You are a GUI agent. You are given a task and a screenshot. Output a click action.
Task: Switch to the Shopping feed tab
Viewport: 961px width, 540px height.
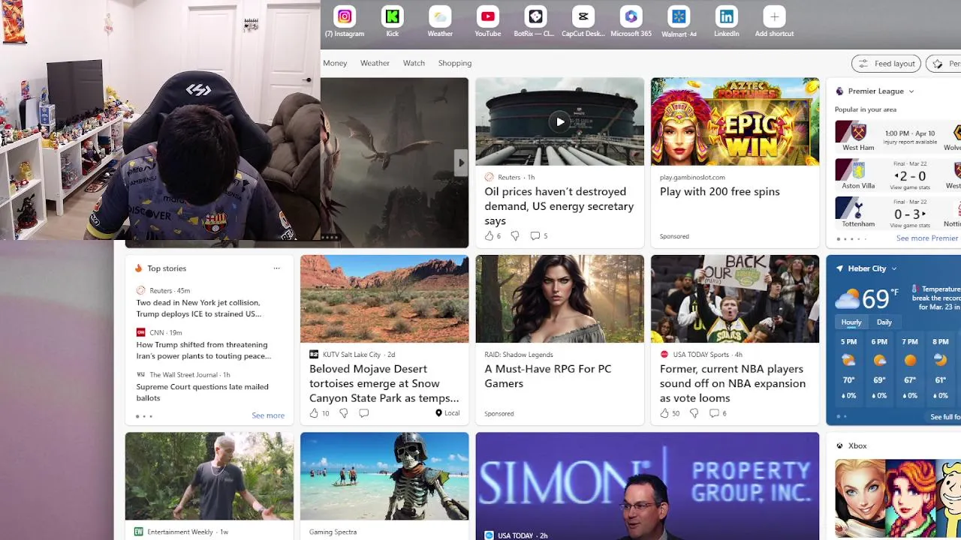click(x=455, y=63)
